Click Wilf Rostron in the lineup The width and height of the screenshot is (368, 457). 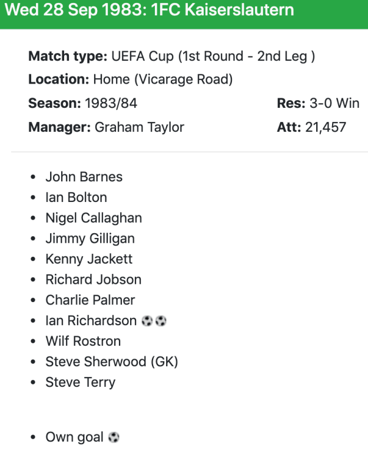83,342
